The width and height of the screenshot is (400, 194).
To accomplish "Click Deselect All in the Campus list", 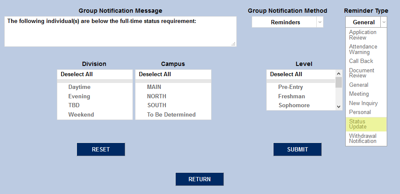I will (155, 74).
